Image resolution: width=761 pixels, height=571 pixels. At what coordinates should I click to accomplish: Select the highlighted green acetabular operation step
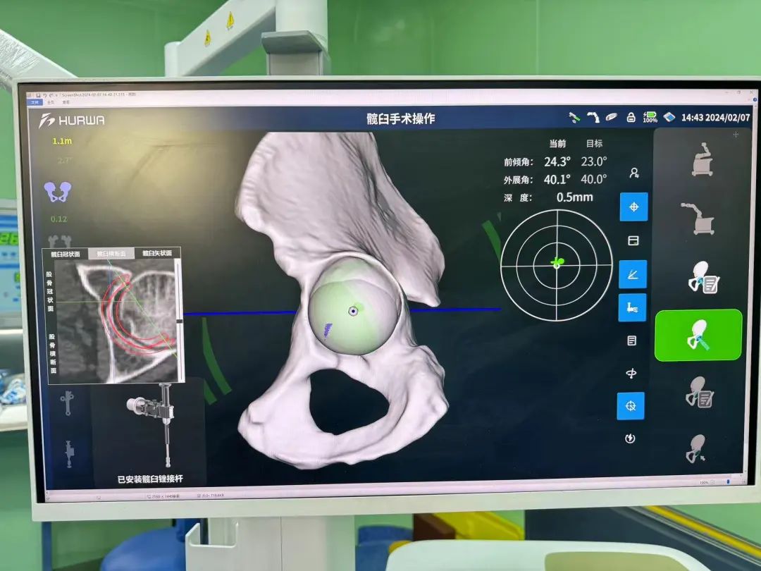(698, 335)
